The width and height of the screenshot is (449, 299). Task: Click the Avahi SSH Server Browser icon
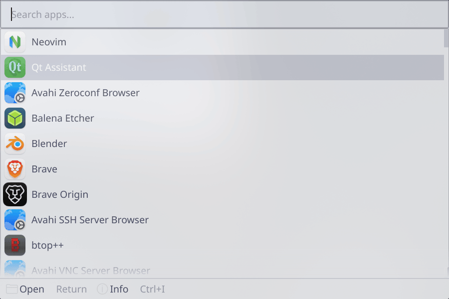[x=15, y=220]
